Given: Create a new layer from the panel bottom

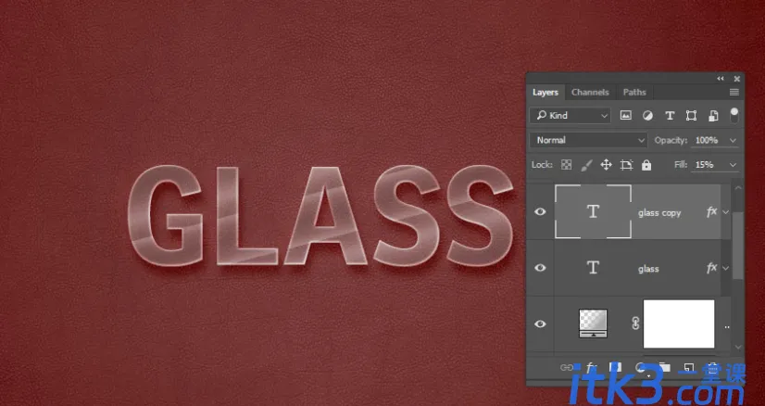Looking at the screenshot, I should 688,367.
